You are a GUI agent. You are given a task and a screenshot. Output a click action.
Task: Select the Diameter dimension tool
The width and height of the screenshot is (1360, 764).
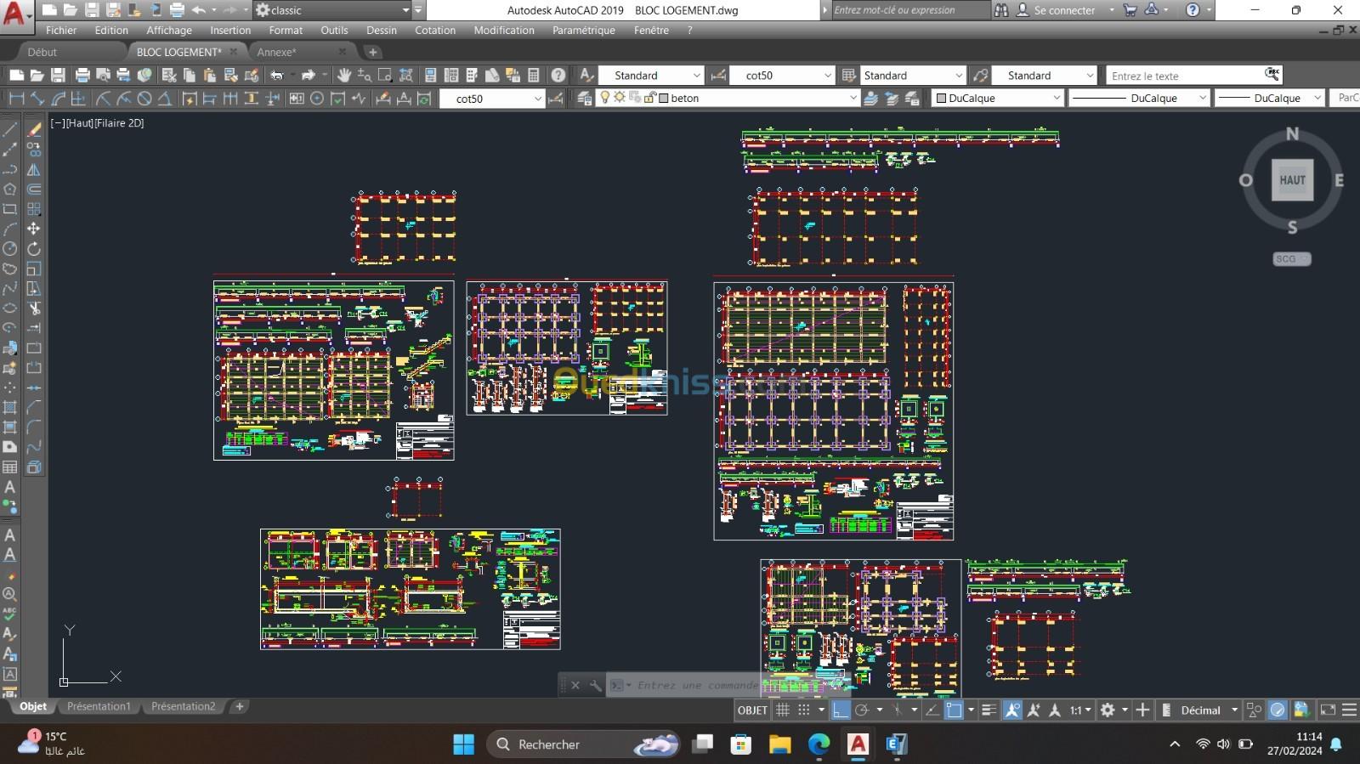144,99
